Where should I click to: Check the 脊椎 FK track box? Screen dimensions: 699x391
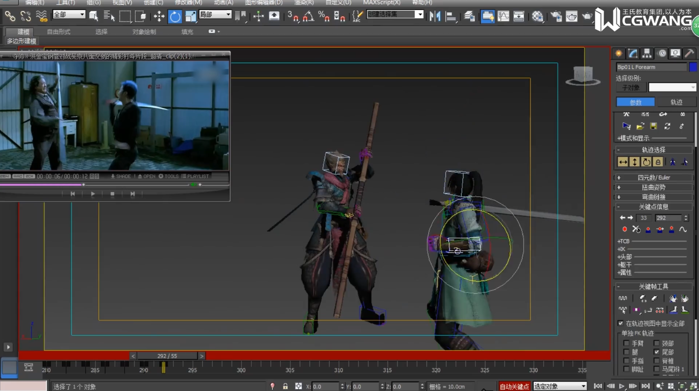tap(656, 361)
